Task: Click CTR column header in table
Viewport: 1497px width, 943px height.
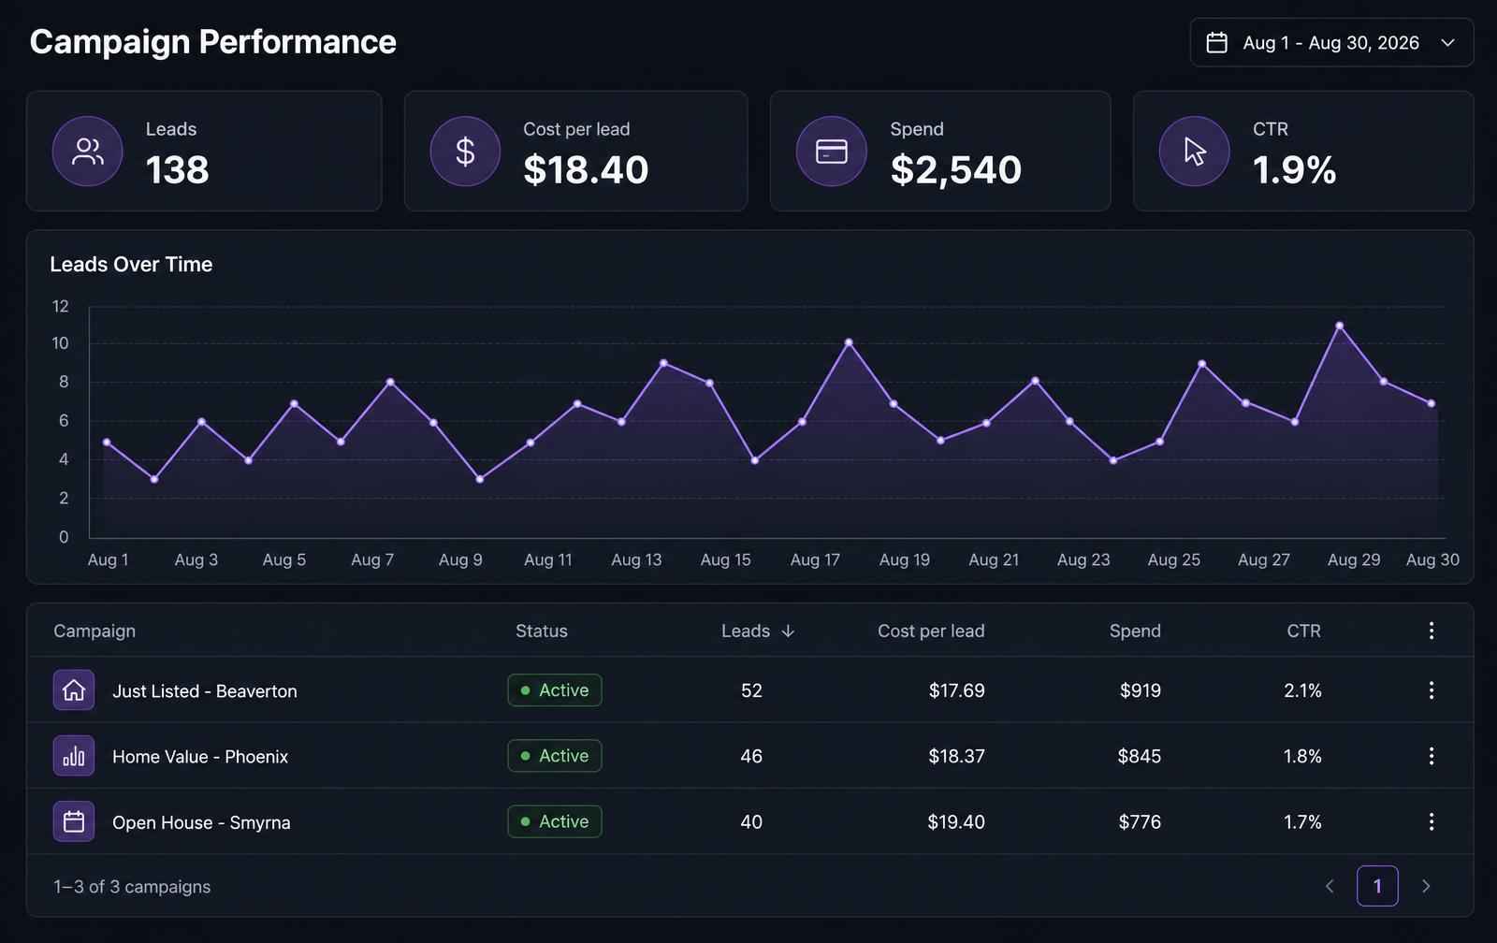Action: pyautogui.click(x=1303, y=631)
